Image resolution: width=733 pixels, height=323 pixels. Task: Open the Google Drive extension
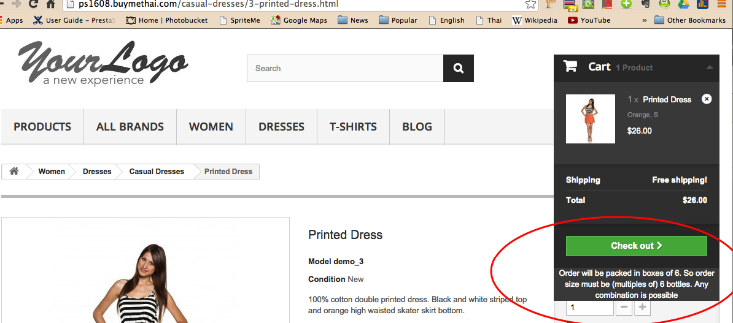(x=683, y=5)
